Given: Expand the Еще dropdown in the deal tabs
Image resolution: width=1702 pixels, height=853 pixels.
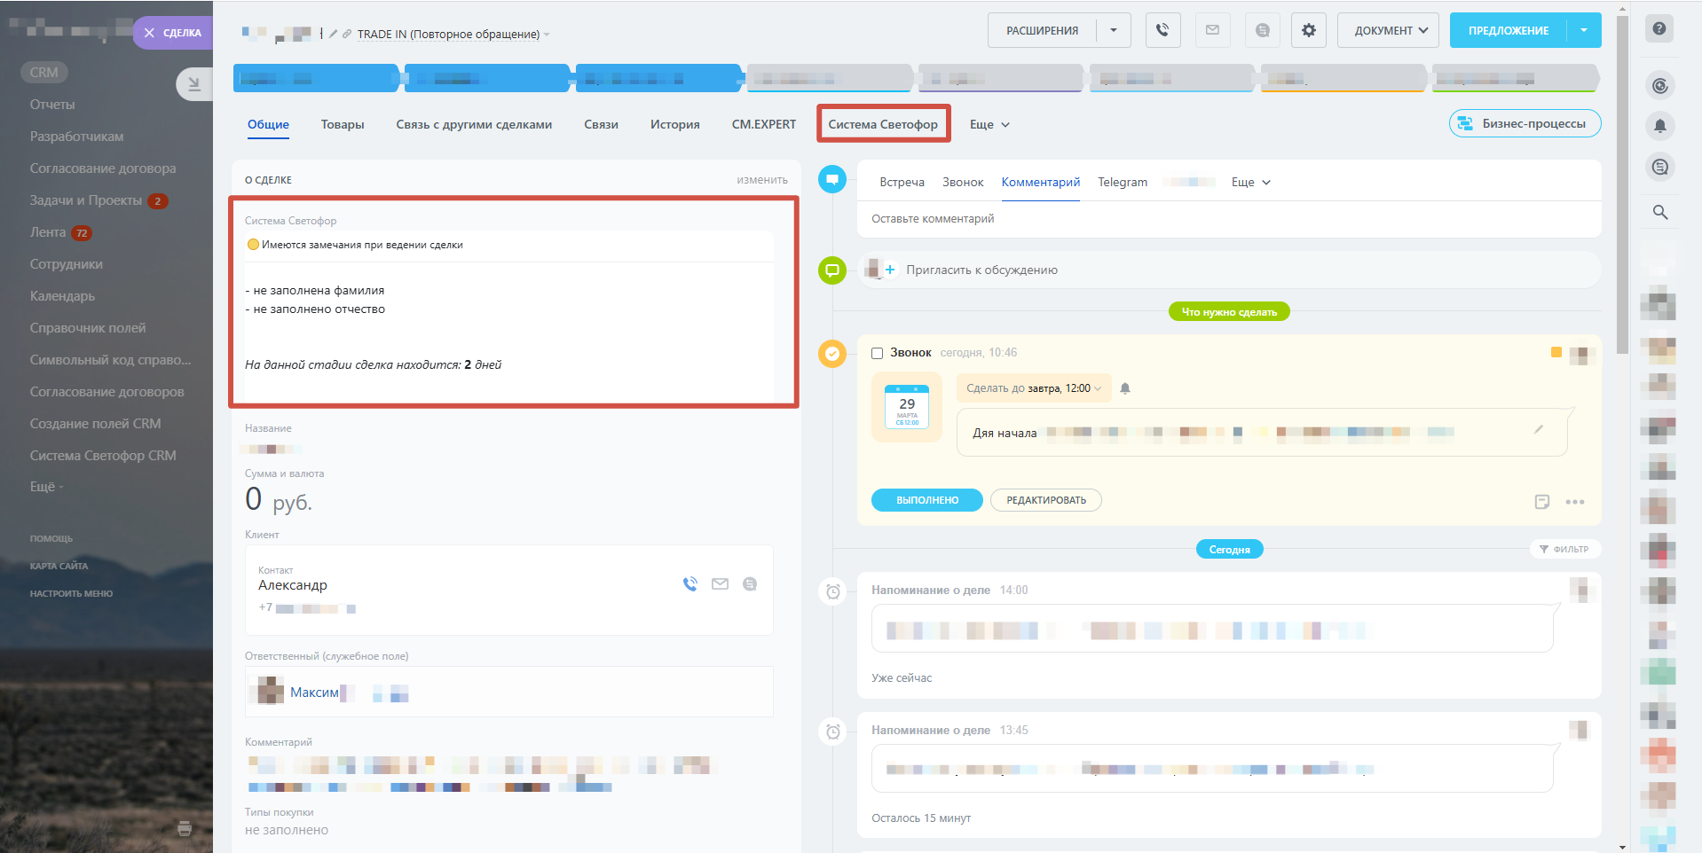Looking at the screenshot, I should (989, 124).
